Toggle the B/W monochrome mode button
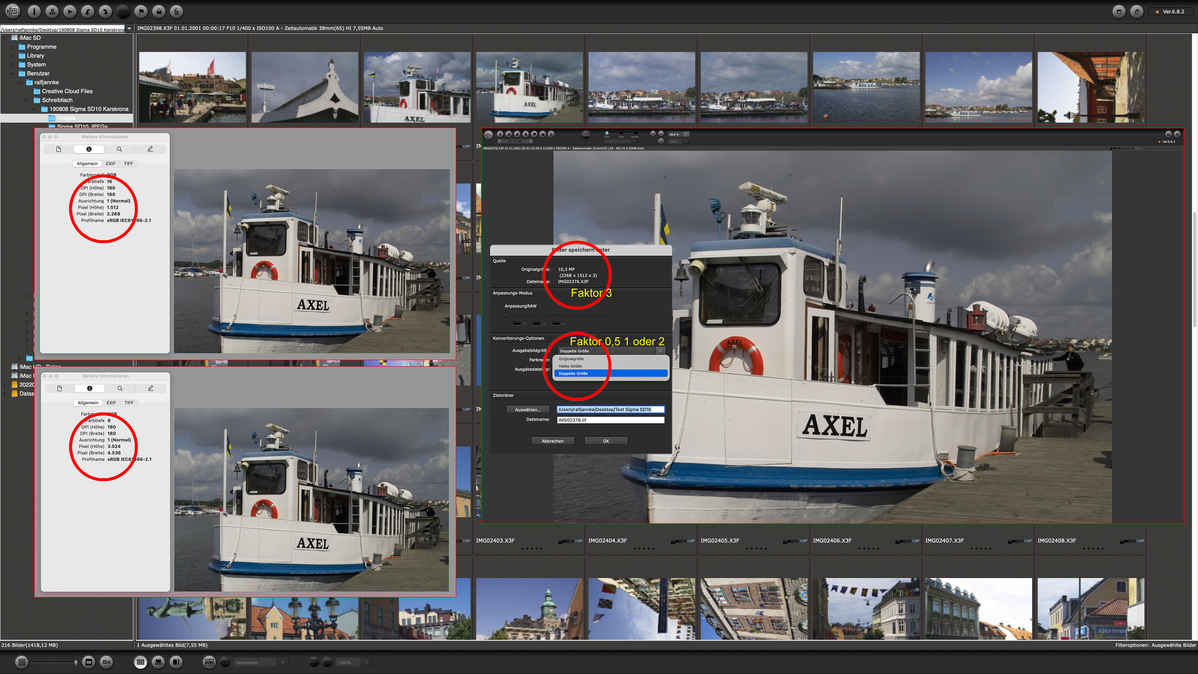The image size is (1198, 674). [123, 11]
